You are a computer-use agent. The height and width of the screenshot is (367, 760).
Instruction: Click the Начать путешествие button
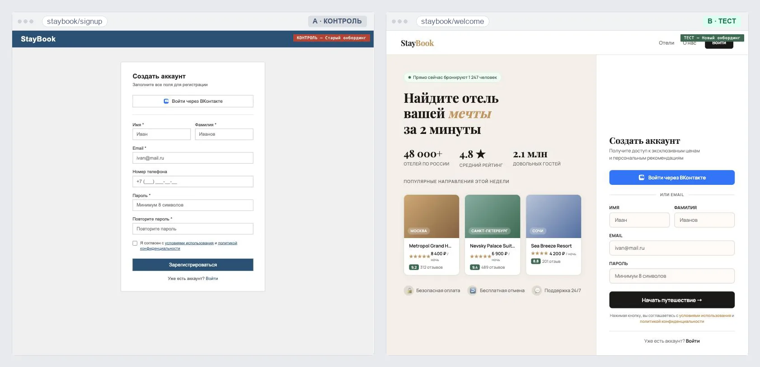(x=672, y=300)
